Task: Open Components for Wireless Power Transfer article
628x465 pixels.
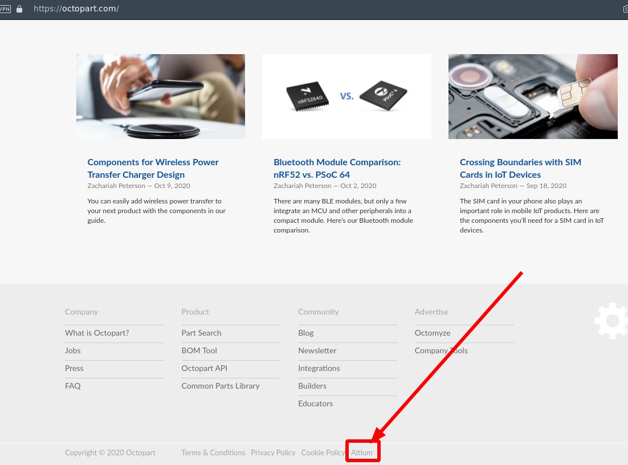Action: tap(153, 168)
